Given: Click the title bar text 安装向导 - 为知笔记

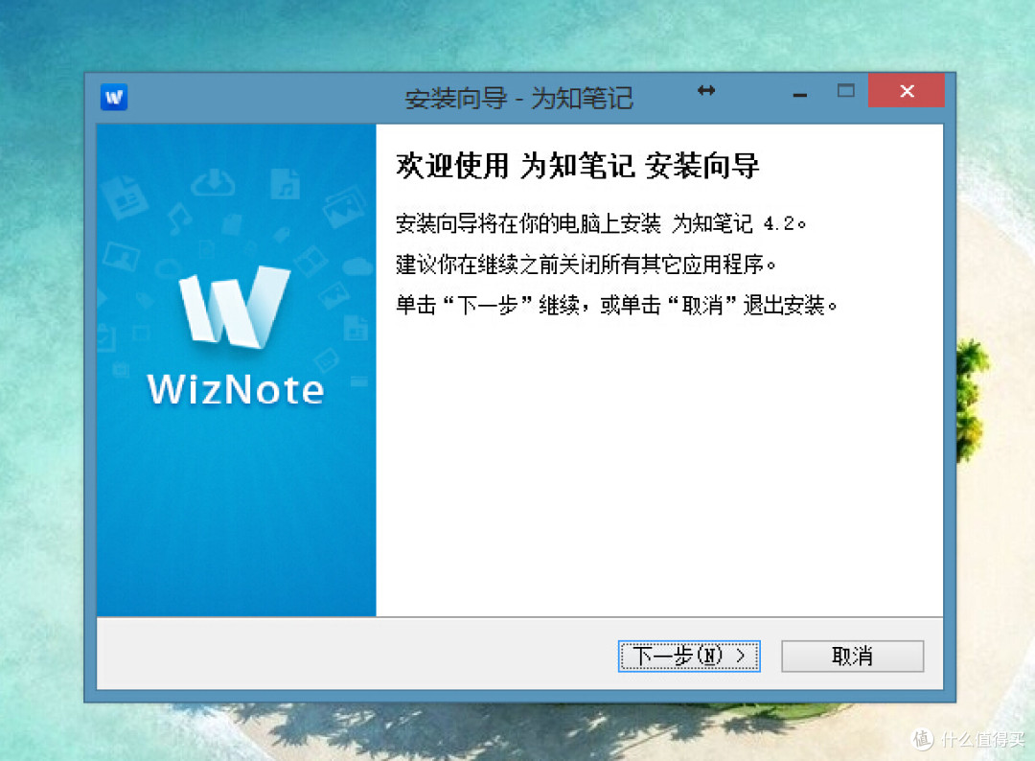Looking at the screenshot, I should (x=518, y=99).
